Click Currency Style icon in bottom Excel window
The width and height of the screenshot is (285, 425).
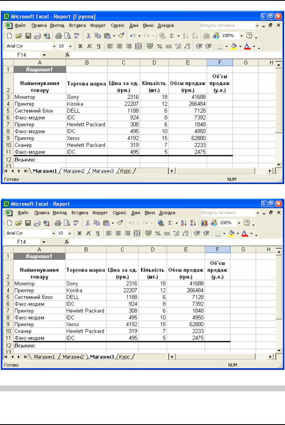point(149,234)
